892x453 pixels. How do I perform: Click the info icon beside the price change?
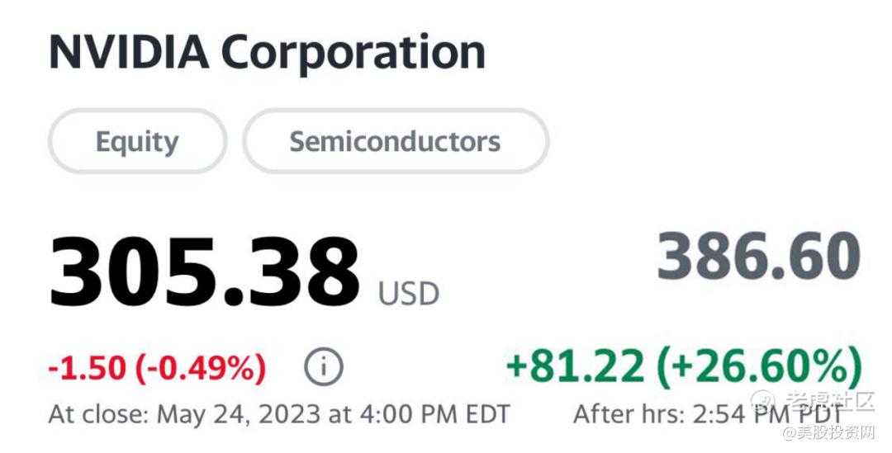click(323, 368)
